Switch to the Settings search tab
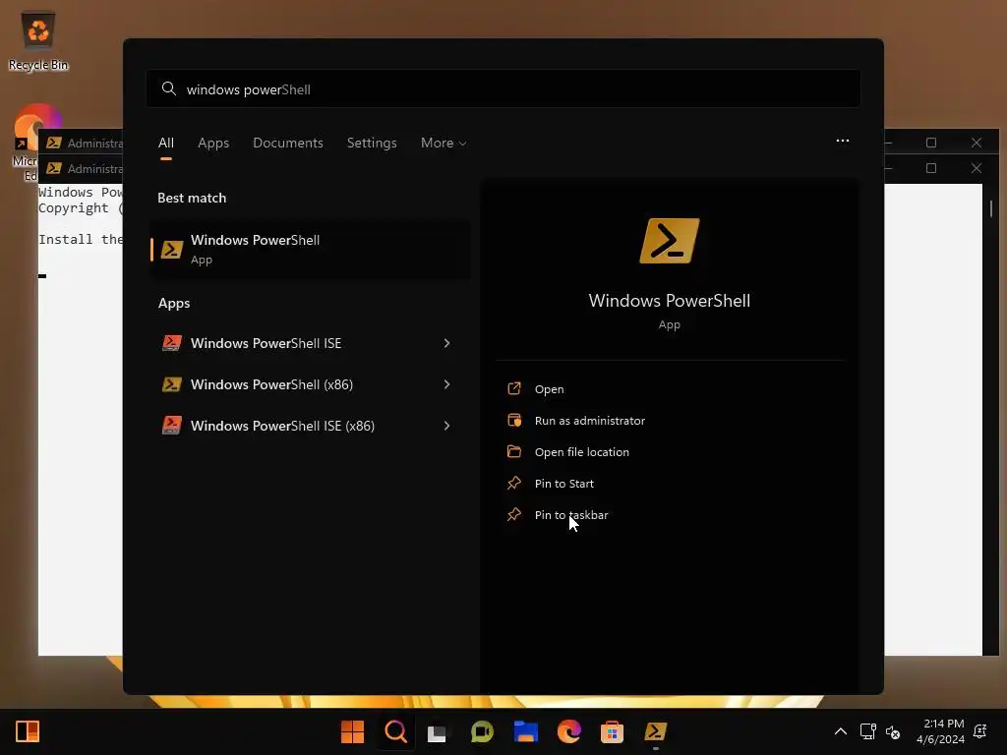 tap(372, 143)
